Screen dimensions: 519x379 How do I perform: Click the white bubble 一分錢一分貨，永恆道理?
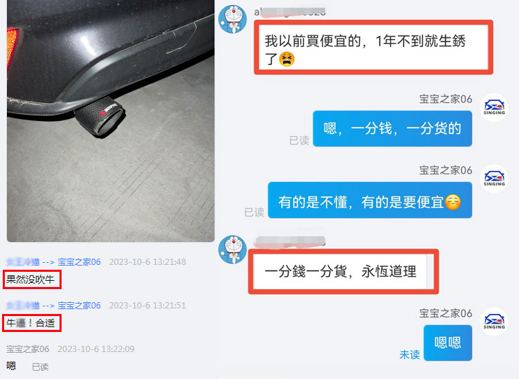coord(341,272)
